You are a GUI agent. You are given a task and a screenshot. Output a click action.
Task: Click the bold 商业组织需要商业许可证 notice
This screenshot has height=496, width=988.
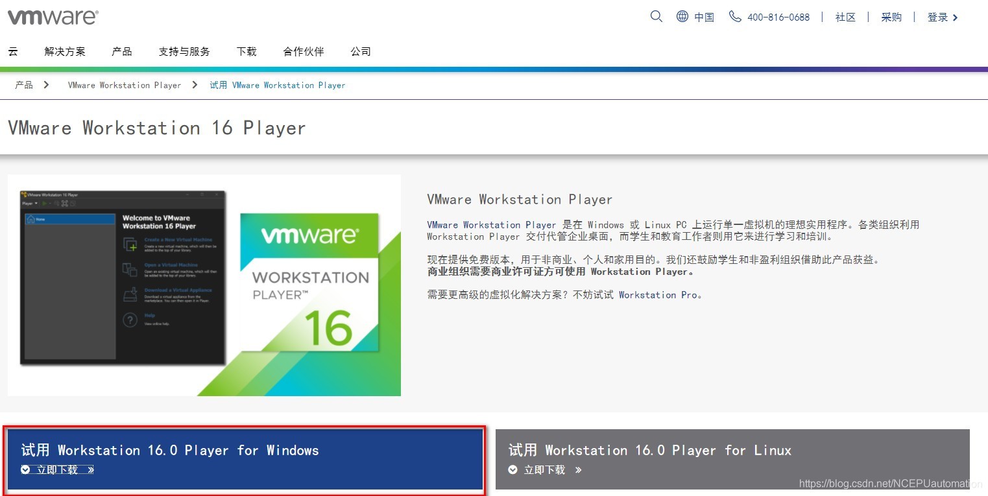tap(561, 272)
